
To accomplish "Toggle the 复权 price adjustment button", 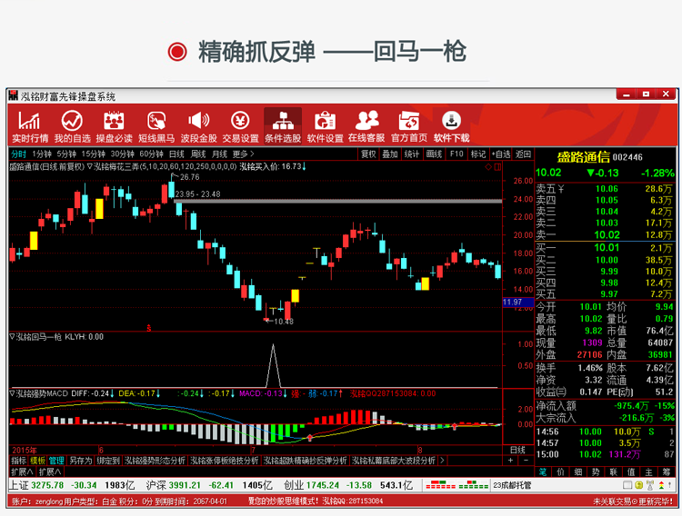I will [368, 154].
